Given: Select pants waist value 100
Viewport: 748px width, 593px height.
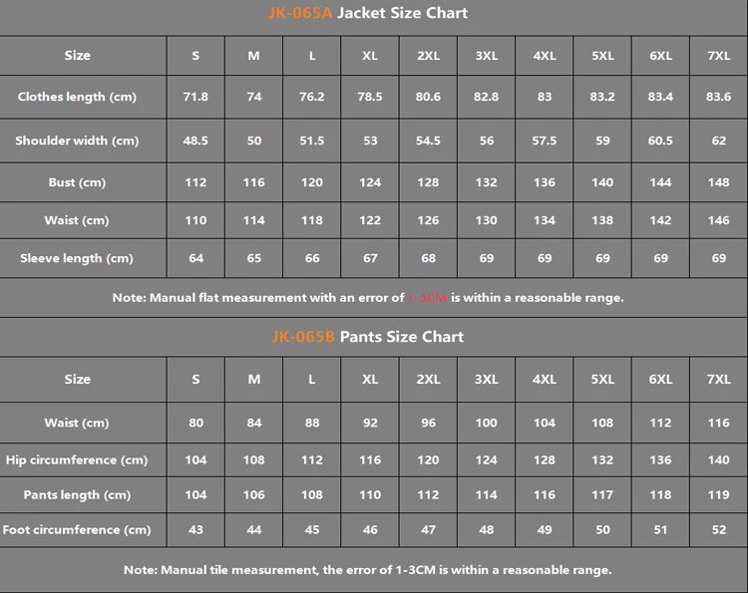Looking at the screenshot, I should pyautogui.click(x=486, y=423).
